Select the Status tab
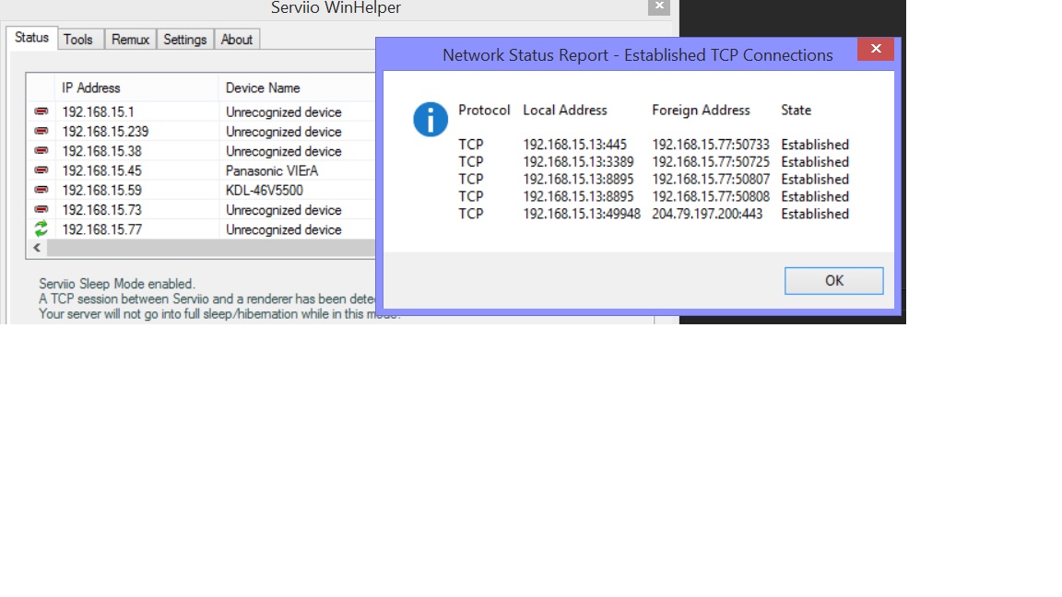Image resolution: width=1062 pixels, height=597 pixels. (x=31, y=38)
